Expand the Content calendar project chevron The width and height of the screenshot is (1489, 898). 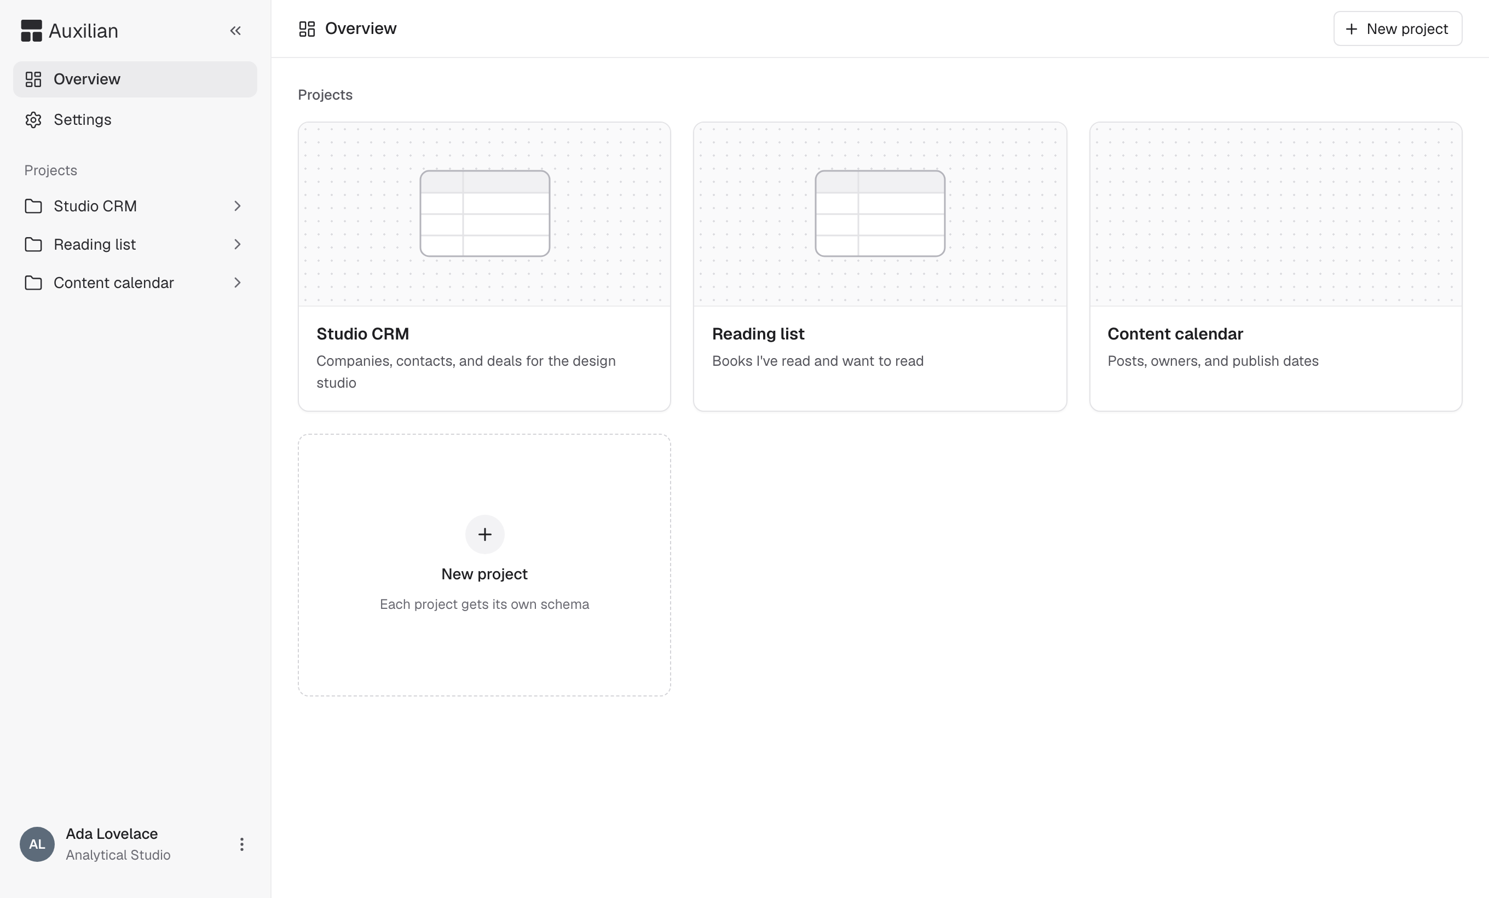pyautogui.click(x=237, y=283)
